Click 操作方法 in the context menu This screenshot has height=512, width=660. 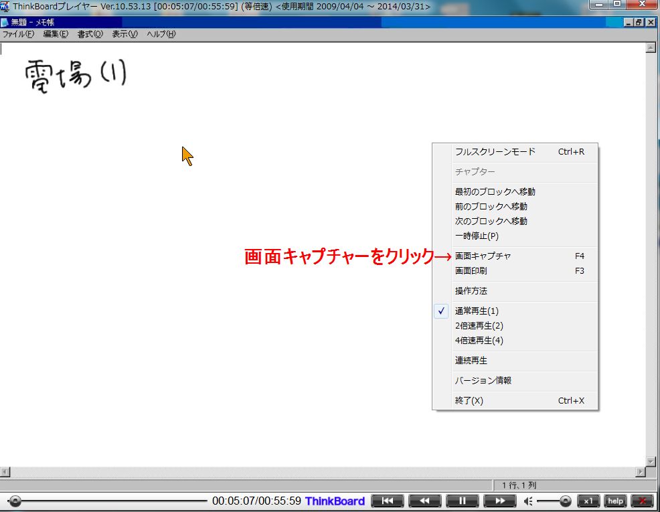[x=471, y=291]
